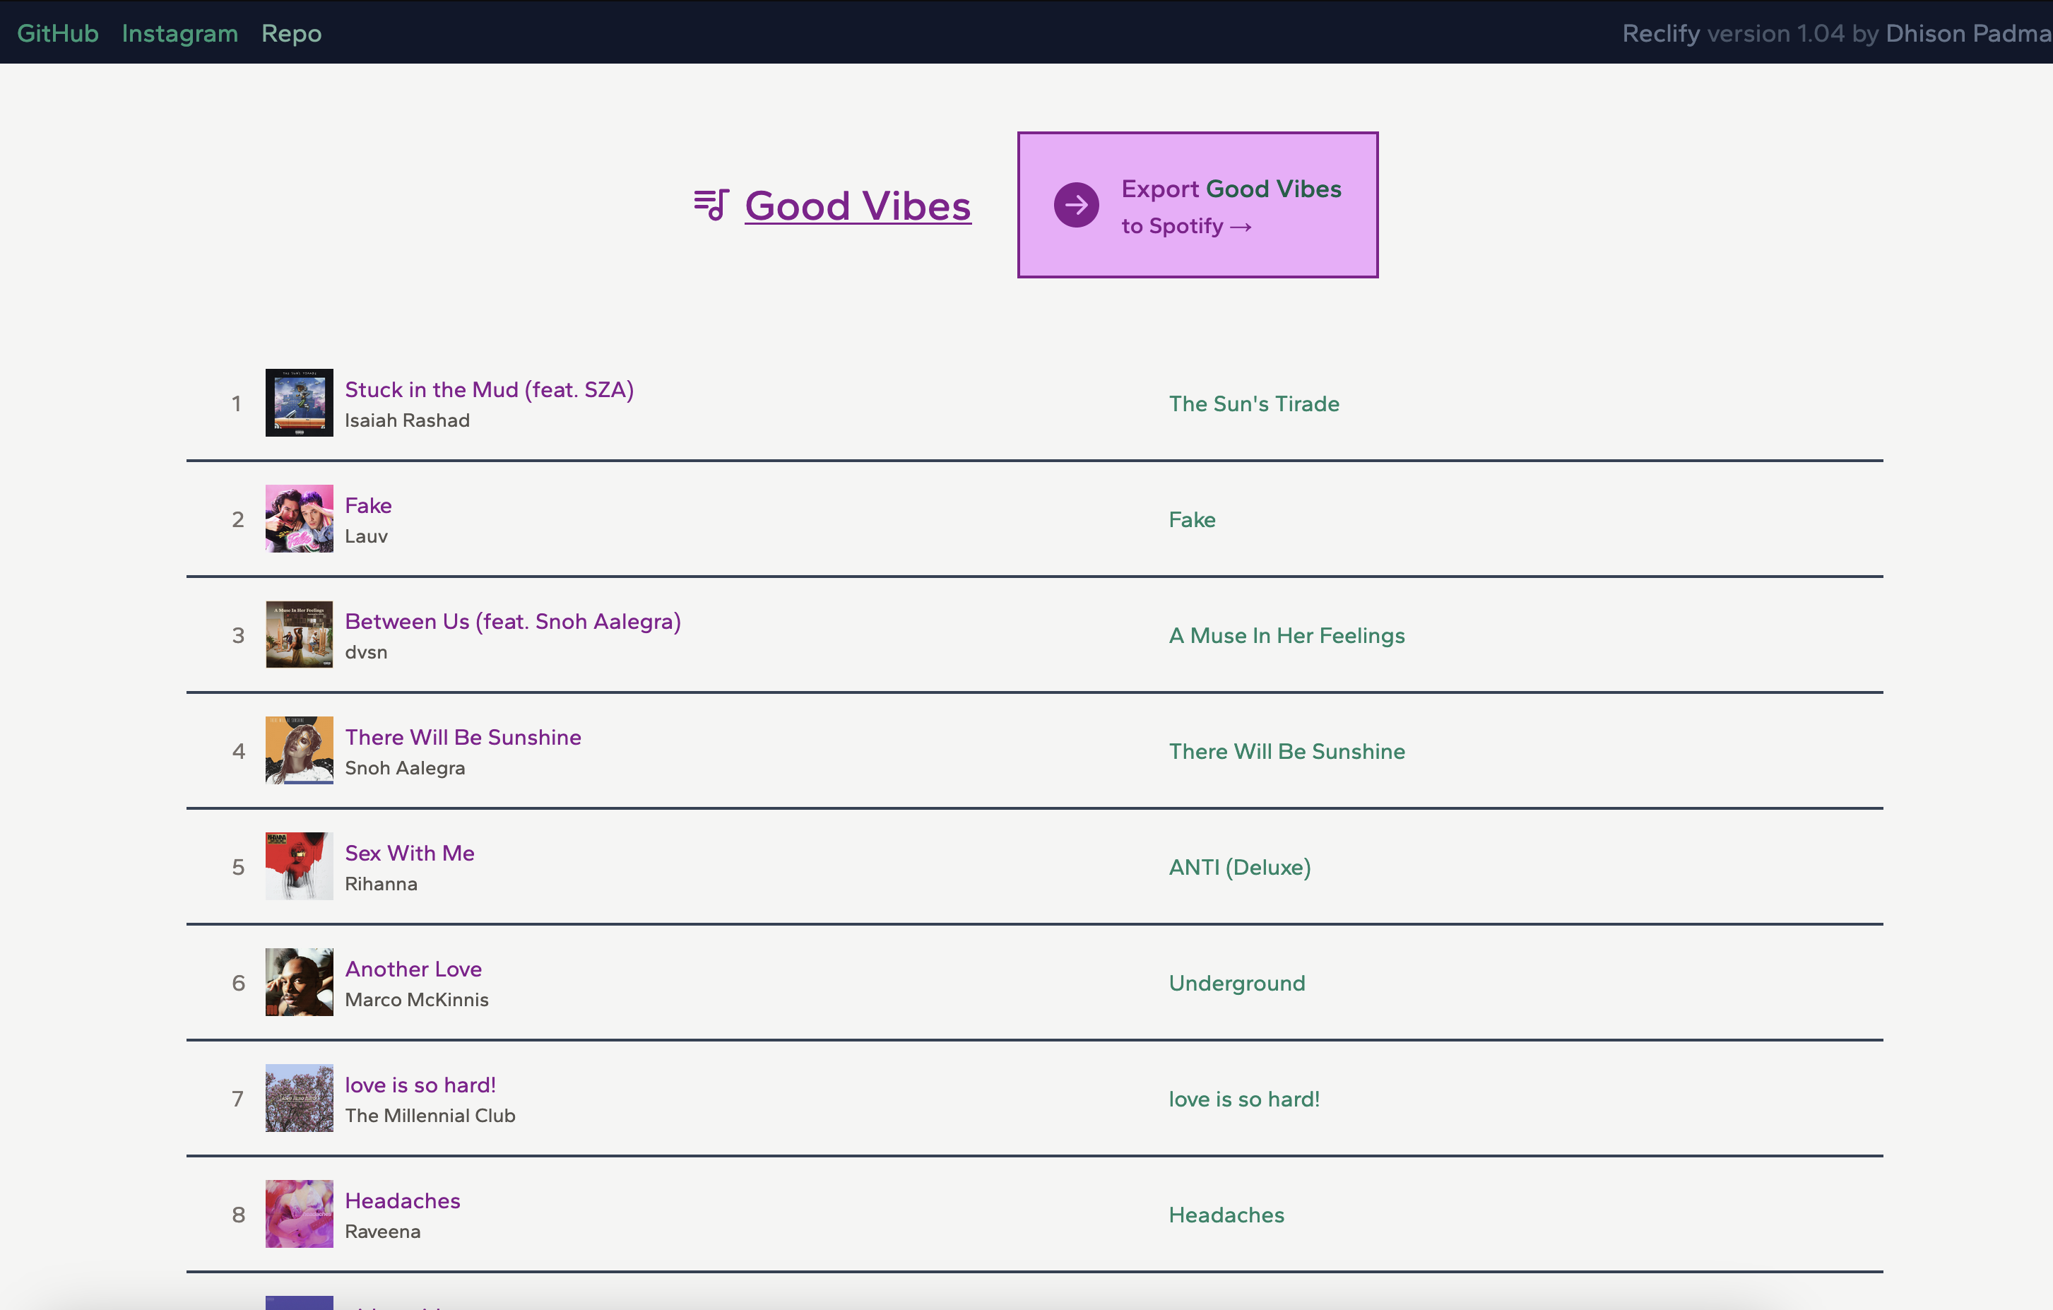Open the Repo link in header
The height and width of the screenshot is (1310, 2053).
click(292, 33)
